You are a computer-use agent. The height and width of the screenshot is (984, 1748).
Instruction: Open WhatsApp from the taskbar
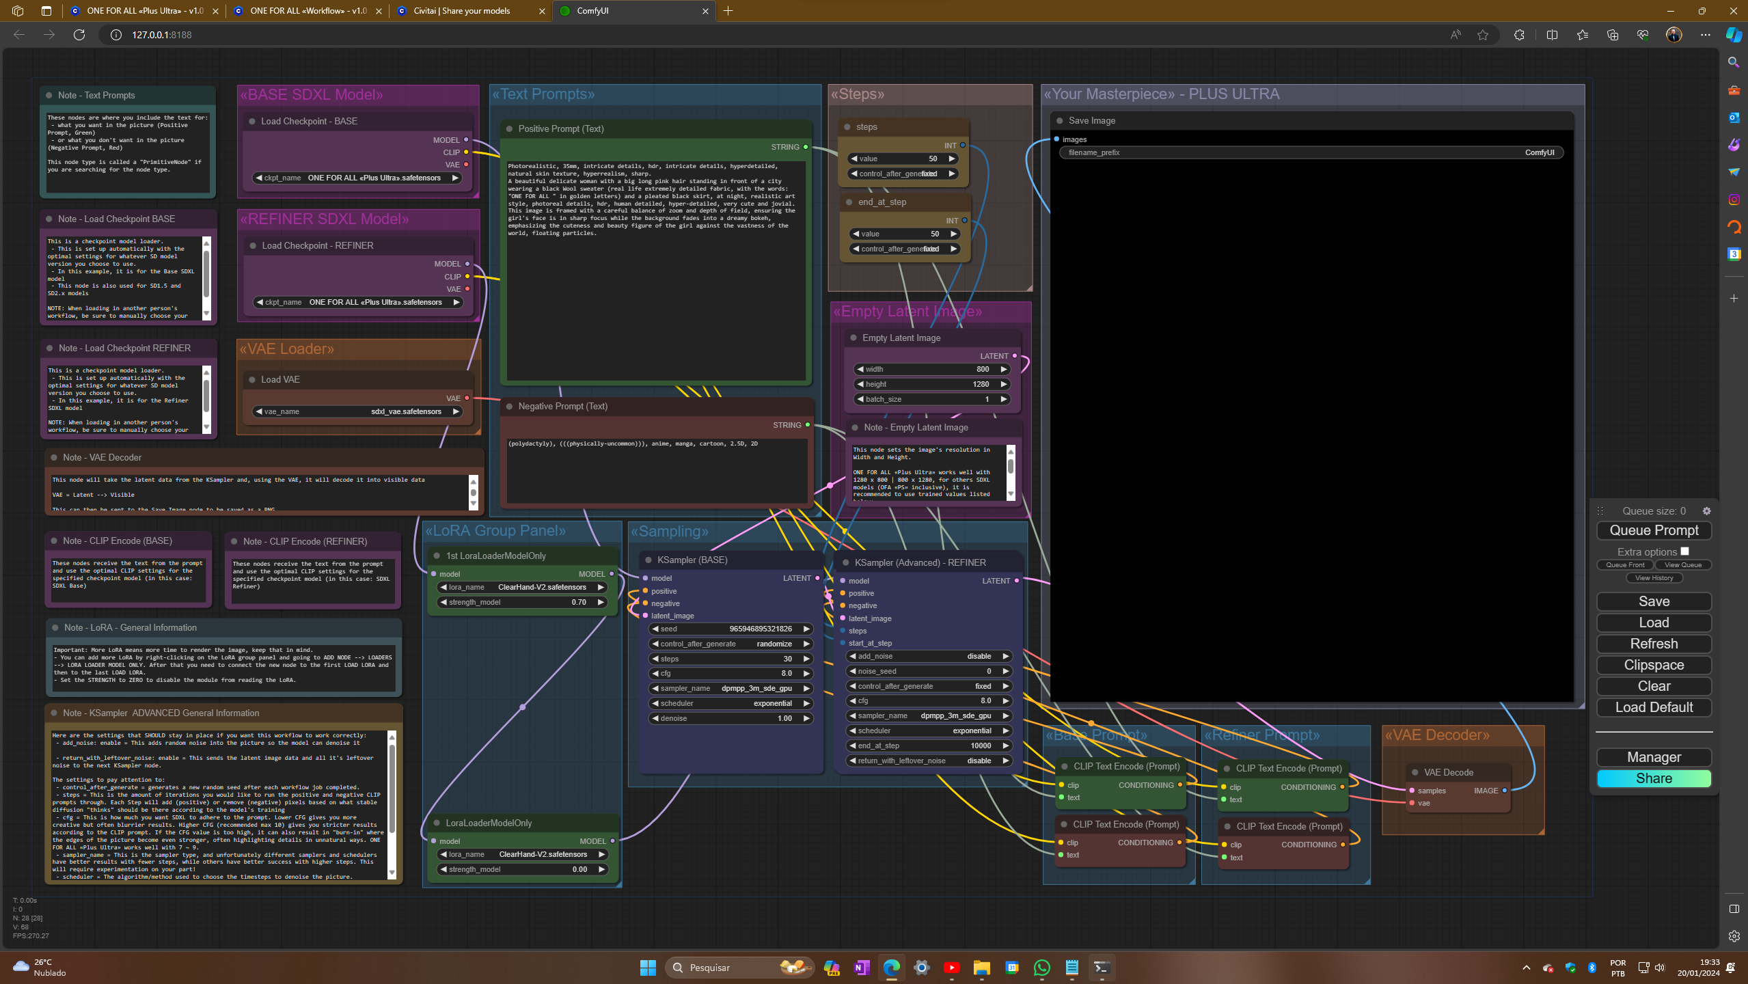coord(1041,968)
